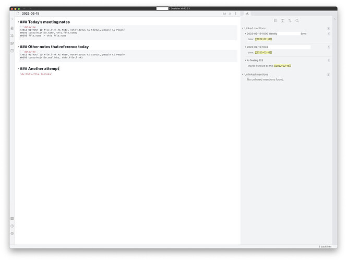Image resolution: width=347 pixels, height=261 pixels.
Task: Click '3 backlinks' in the status bar
Action: 325,246
